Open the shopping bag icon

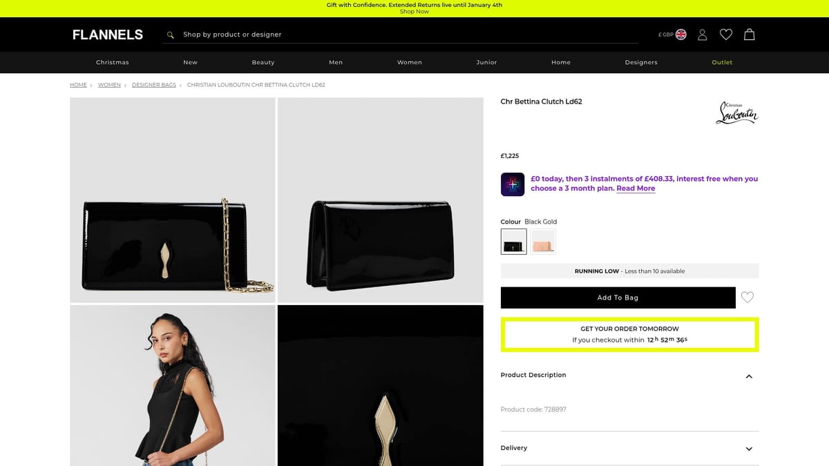point(749,34)
